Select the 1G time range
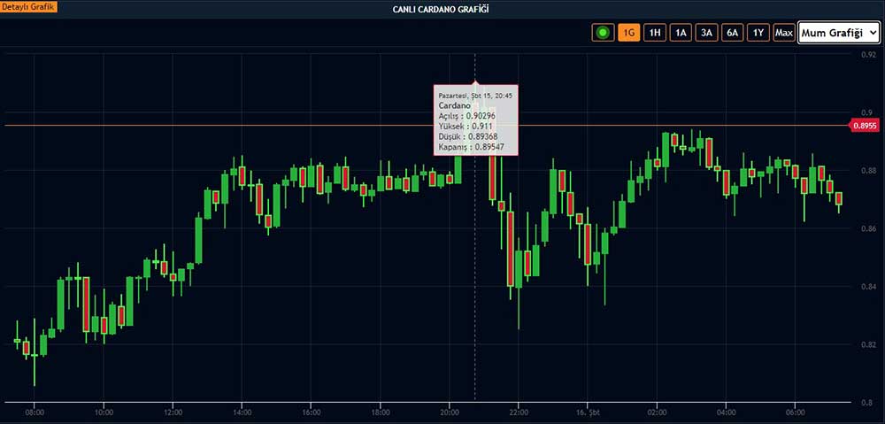This screenshot has height=424, width=885. (628, 33)
